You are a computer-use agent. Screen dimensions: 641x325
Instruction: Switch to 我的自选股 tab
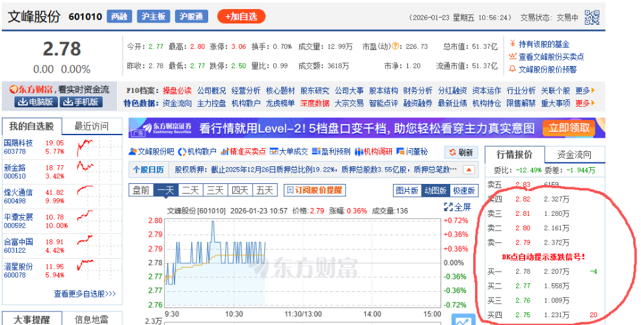click(32, 126)
